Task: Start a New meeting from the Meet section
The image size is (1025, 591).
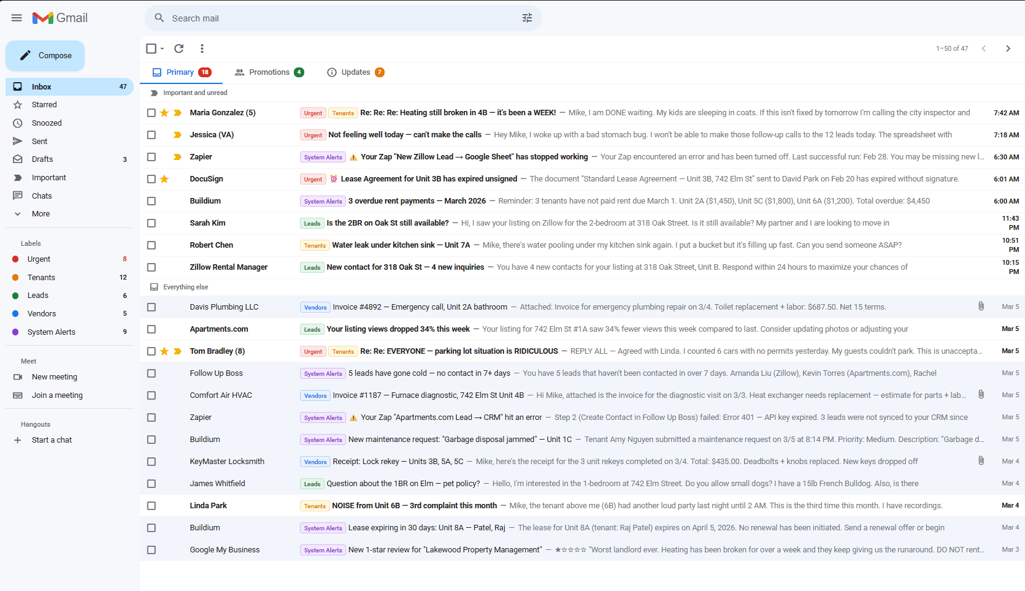Action: click(55, 376)
